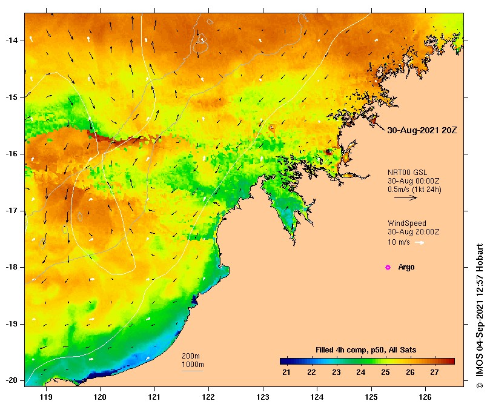Image resolution: width=490 pixels, height=407 pixels.
Task: Click longitude axis label '122'
Action: pos(208,397)
